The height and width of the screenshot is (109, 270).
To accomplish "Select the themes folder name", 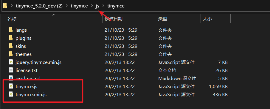I will point(24,54).
